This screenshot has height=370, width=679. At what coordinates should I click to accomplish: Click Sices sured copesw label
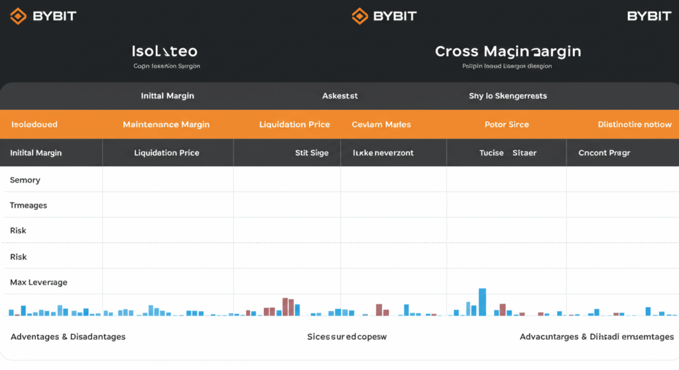[x=347, y=337]
